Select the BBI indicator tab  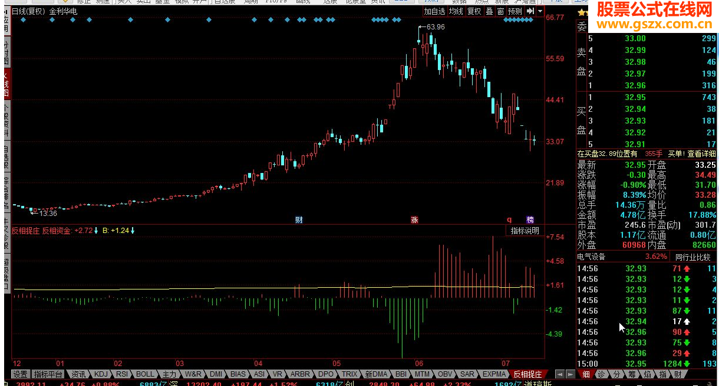401,374
